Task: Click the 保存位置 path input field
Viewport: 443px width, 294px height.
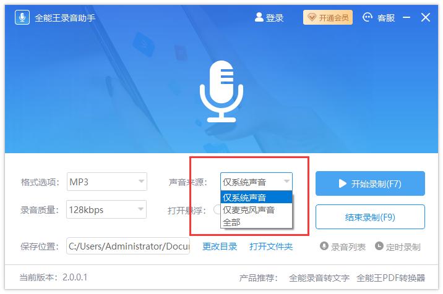Action: 128,246
